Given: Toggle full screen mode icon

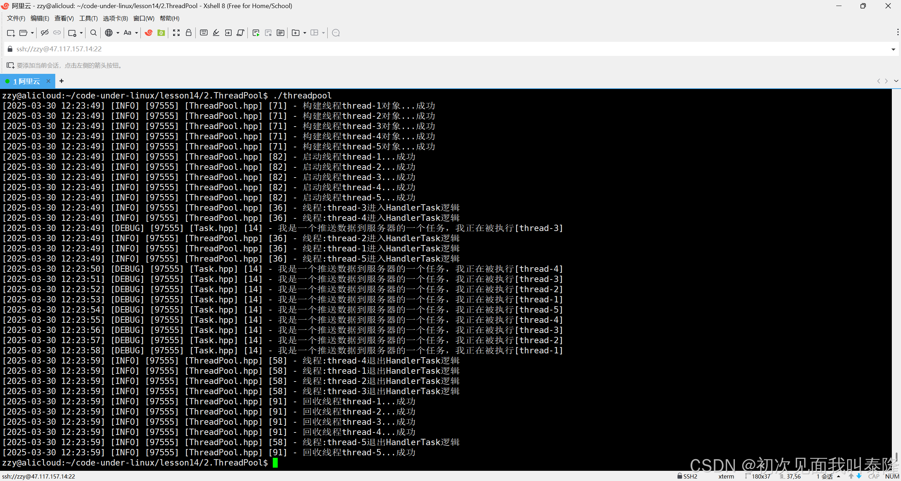Looking at the screenshot, I should pos(176,33).
